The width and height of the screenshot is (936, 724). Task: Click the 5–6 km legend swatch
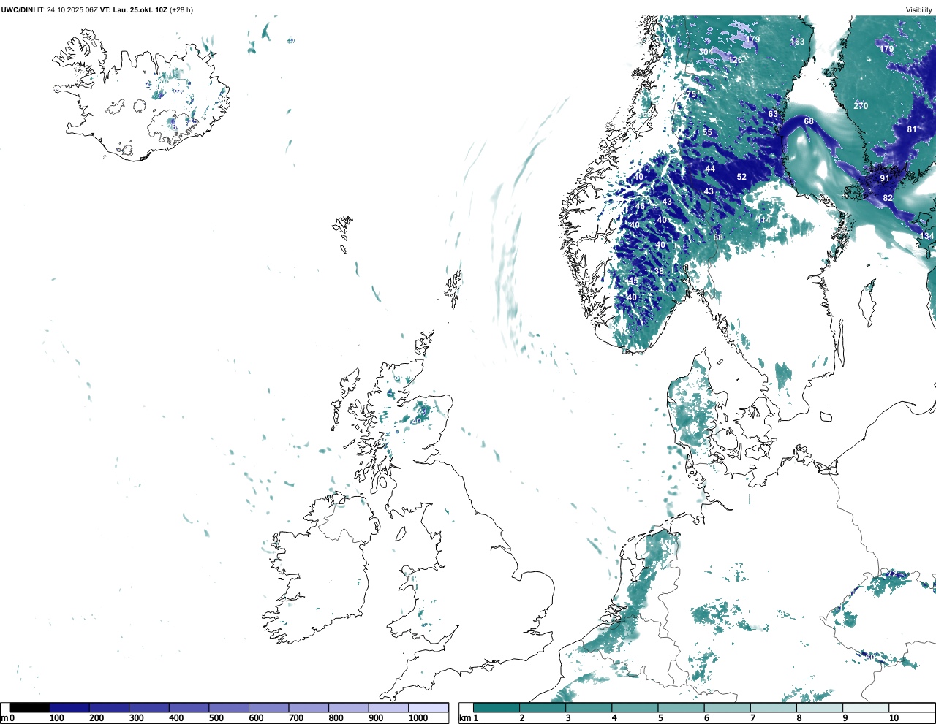tap(681, 707)
